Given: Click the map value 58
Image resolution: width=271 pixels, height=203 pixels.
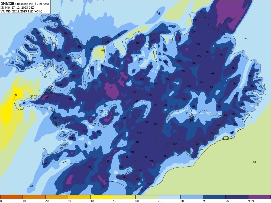Looking at the screenshot, I should click(x=32, y=96).
